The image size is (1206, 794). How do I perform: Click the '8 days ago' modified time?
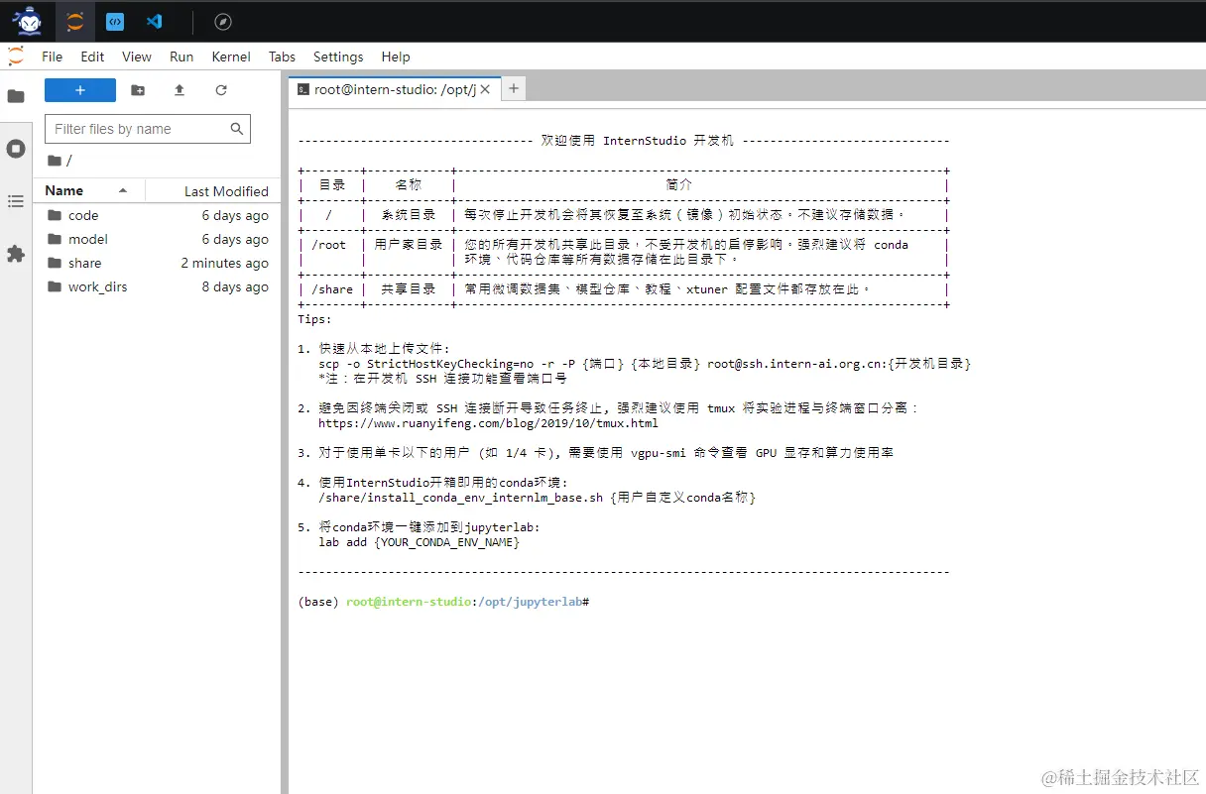235,286
